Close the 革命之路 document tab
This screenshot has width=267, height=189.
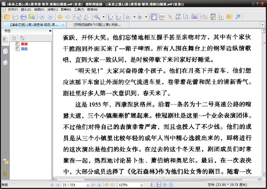[63, 25]
